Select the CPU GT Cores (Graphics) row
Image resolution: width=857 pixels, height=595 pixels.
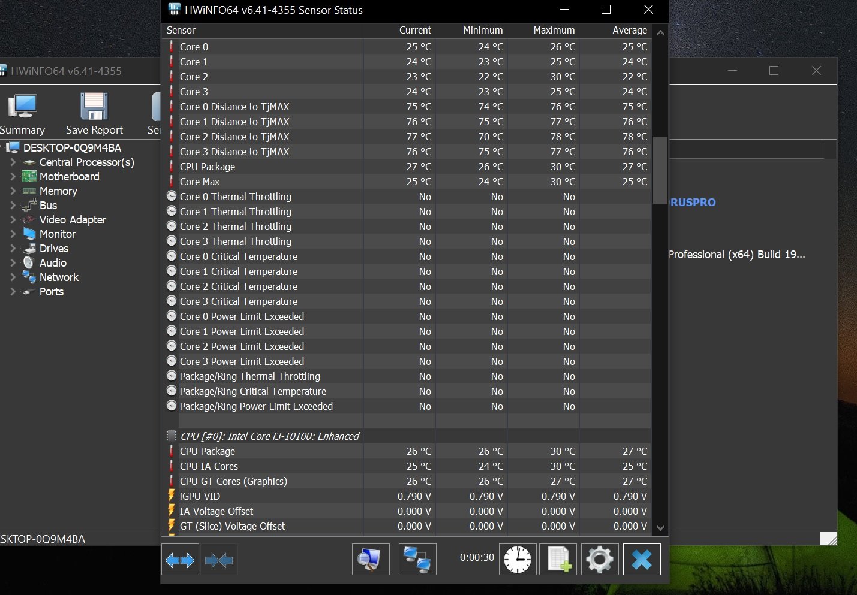tap(406, 481)
